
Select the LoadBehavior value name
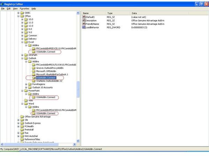click(x=92, y=27)
